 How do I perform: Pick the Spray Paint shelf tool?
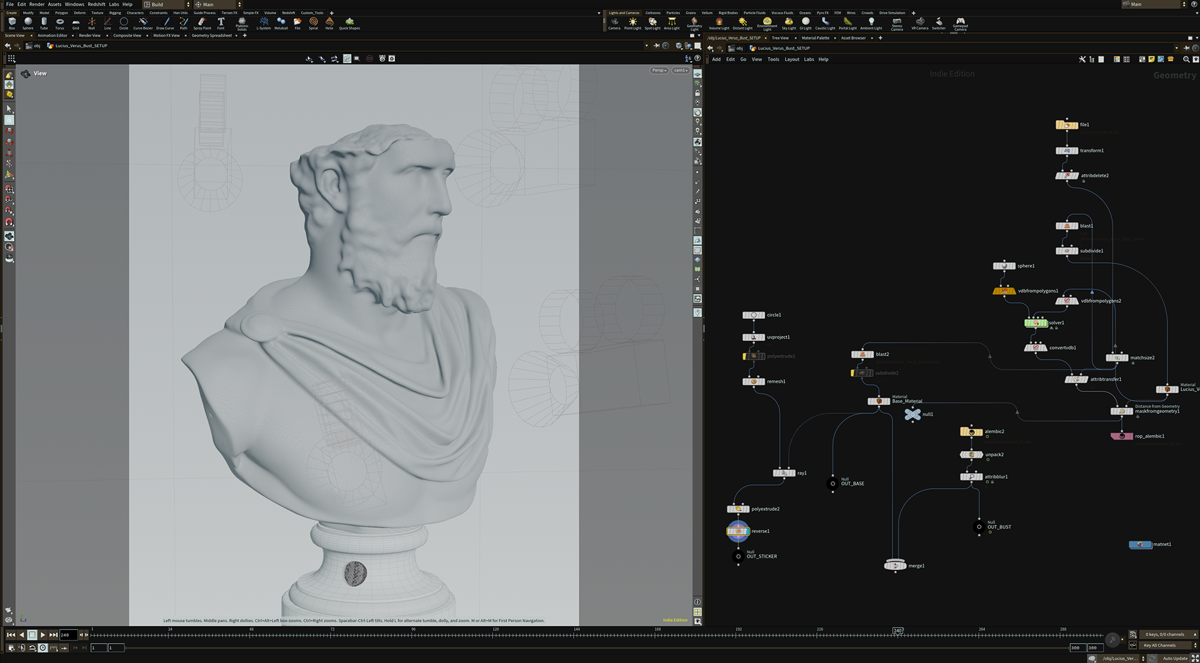[202, 23]
